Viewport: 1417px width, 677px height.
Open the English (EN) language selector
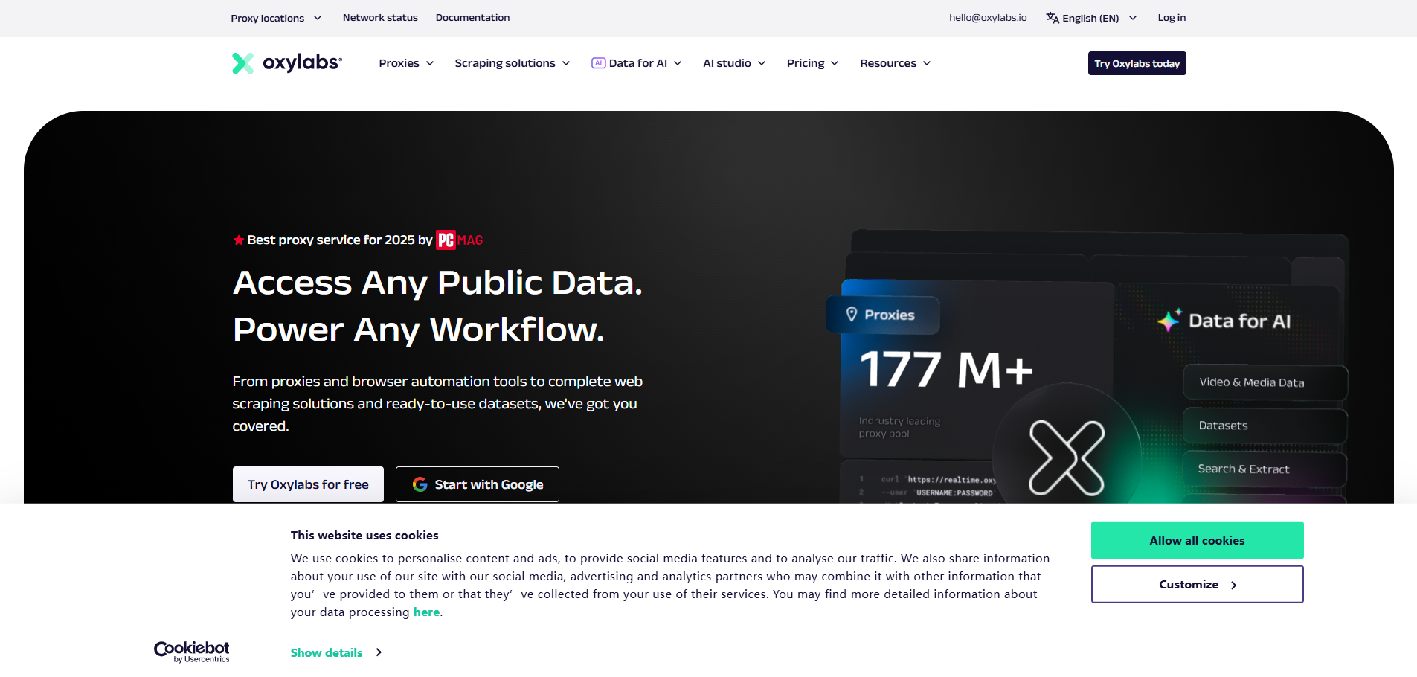1091,18
